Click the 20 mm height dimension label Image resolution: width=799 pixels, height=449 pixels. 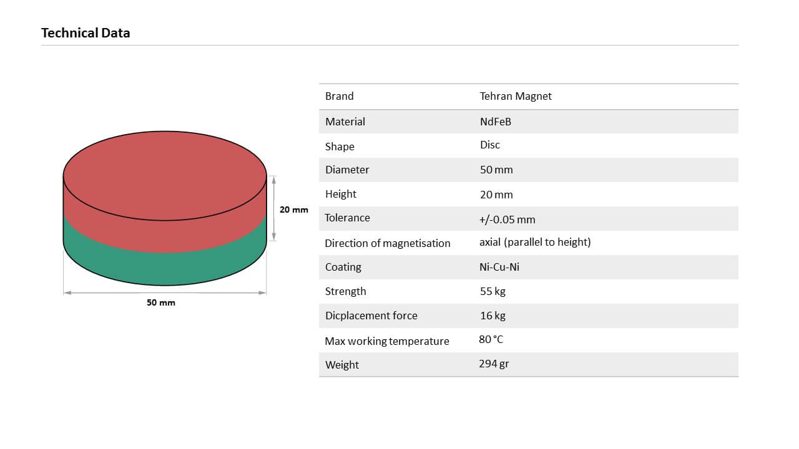(293, 210)
